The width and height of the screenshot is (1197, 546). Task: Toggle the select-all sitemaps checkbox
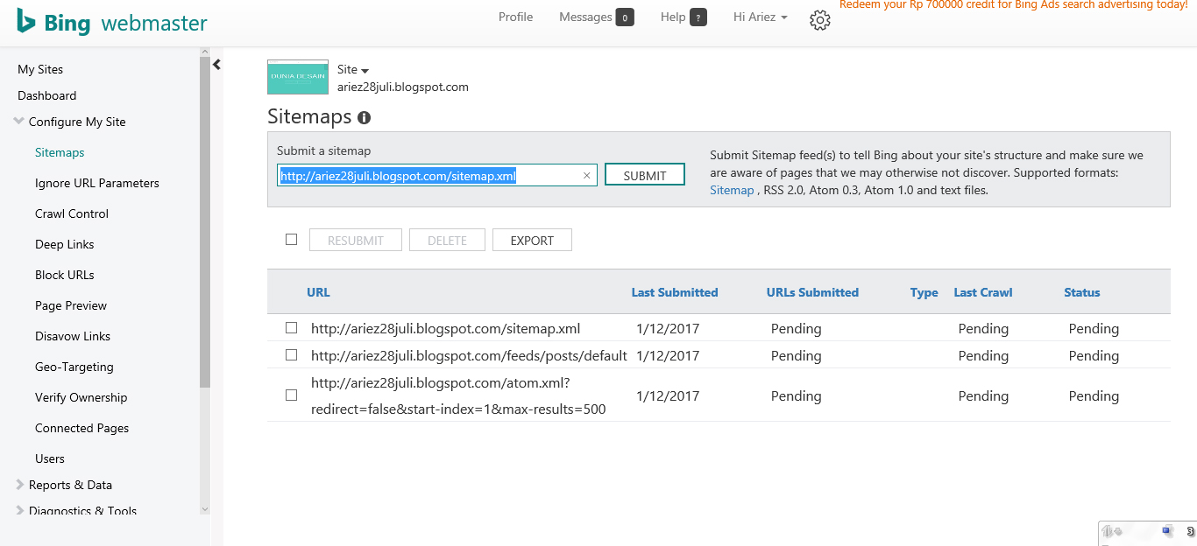292,239
